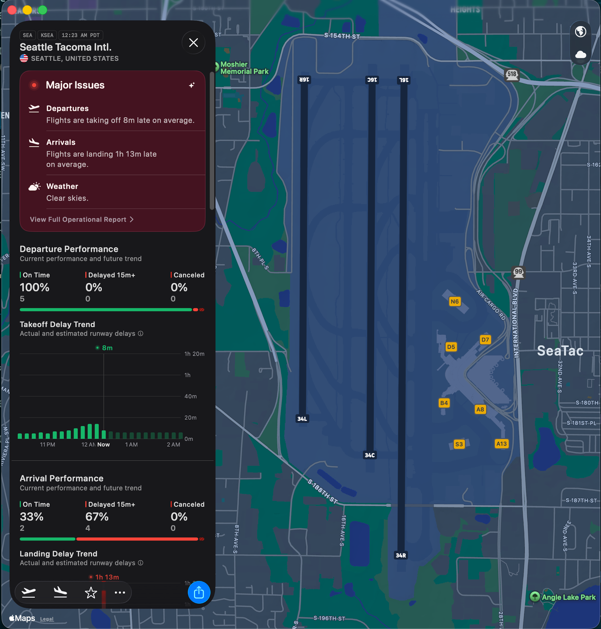This screenshot has height=629, width=601.
Task: Select the SEA airport code chip
Action: tap(28, 35)
